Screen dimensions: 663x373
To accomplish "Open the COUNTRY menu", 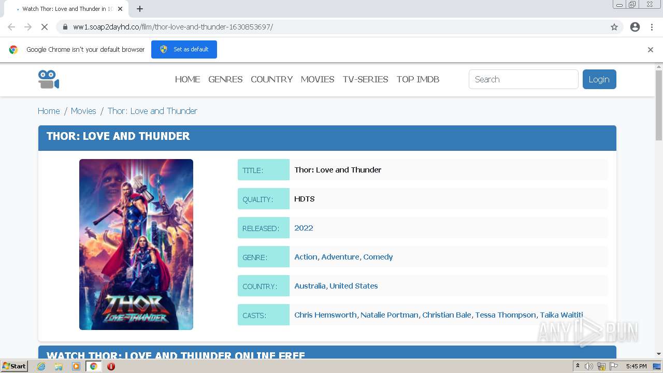I will point(272,79).
